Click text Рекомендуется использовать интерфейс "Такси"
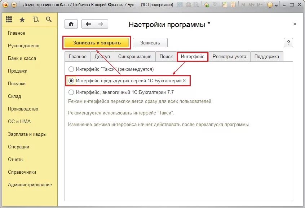Screen dimensions: 305x208 pos(121,113)
